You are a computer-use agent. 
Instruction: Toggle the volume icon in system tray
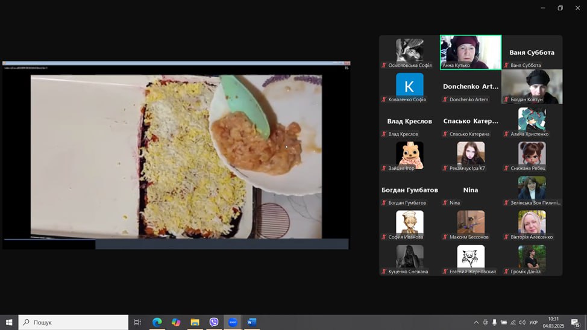(522, 323)
